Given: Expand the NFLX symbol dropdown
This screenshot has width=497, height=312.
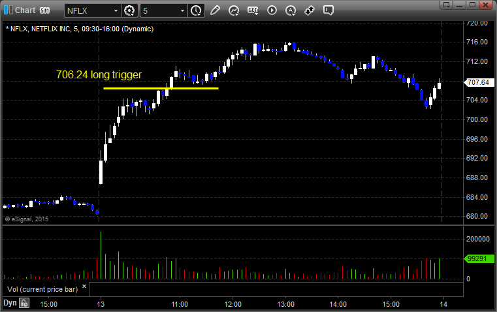Looking at the screenshot, I should [x=116, y=10].
